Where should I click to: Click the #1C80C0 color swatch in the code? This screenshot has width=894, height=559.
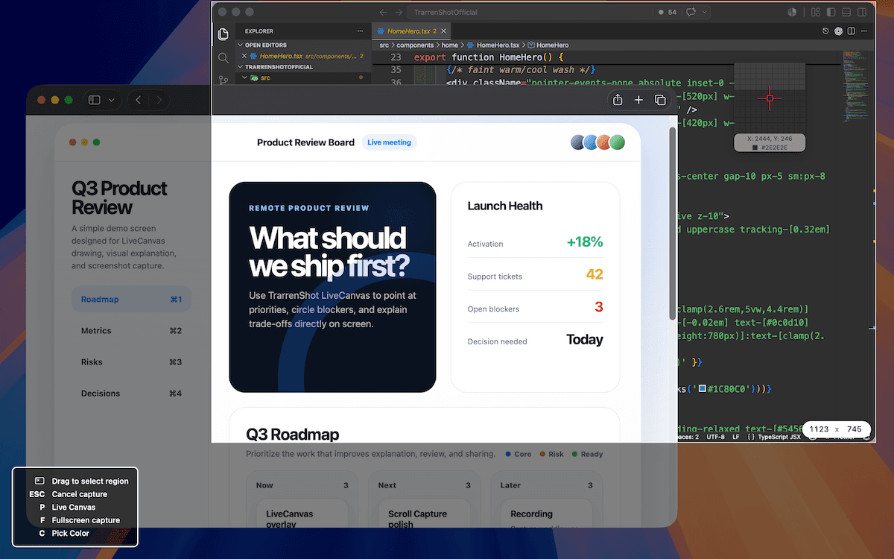(x=703, y=390)
